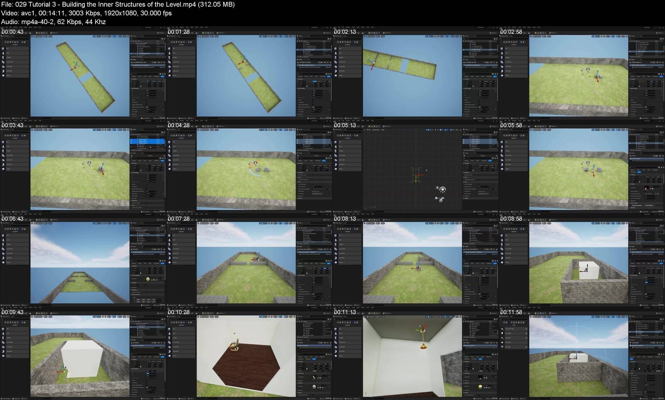
Task: View the 00:04:28 video frame
Action: (x=249, y=167)
